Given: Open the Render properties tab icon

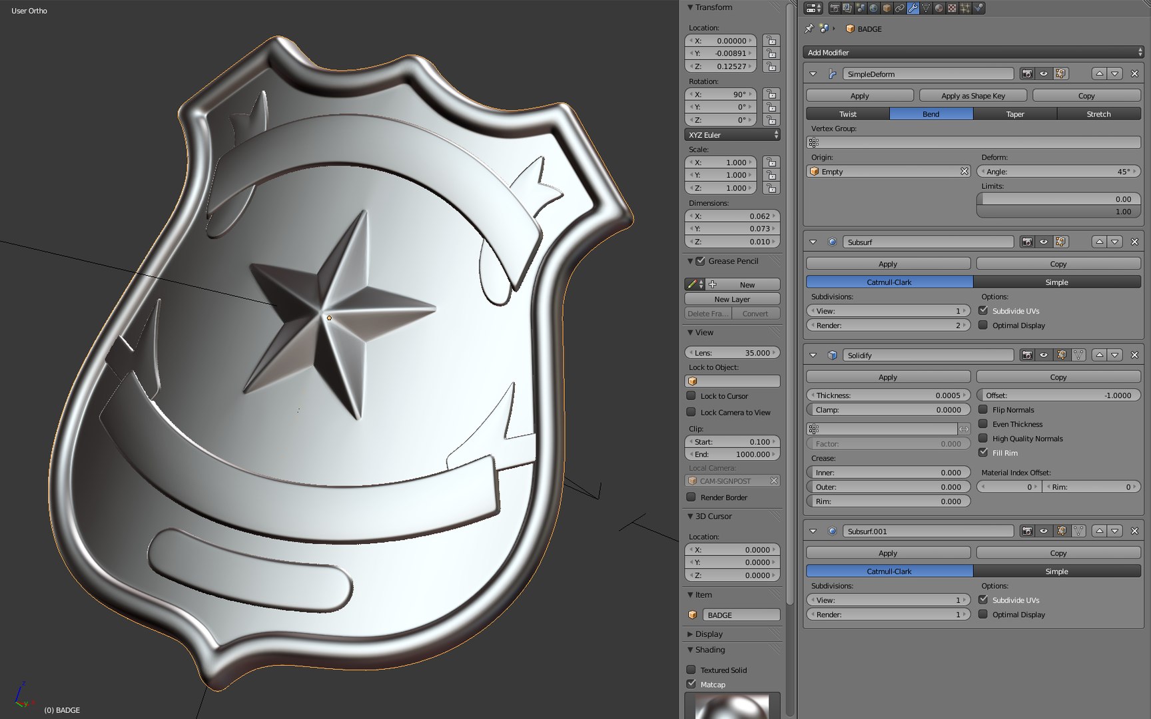Looking at the screenshot, I should click(835, 8).
